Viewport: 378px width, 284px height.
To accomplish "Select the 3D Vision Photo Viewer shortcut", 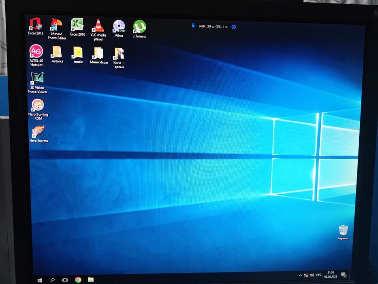I will coord(37,83).
